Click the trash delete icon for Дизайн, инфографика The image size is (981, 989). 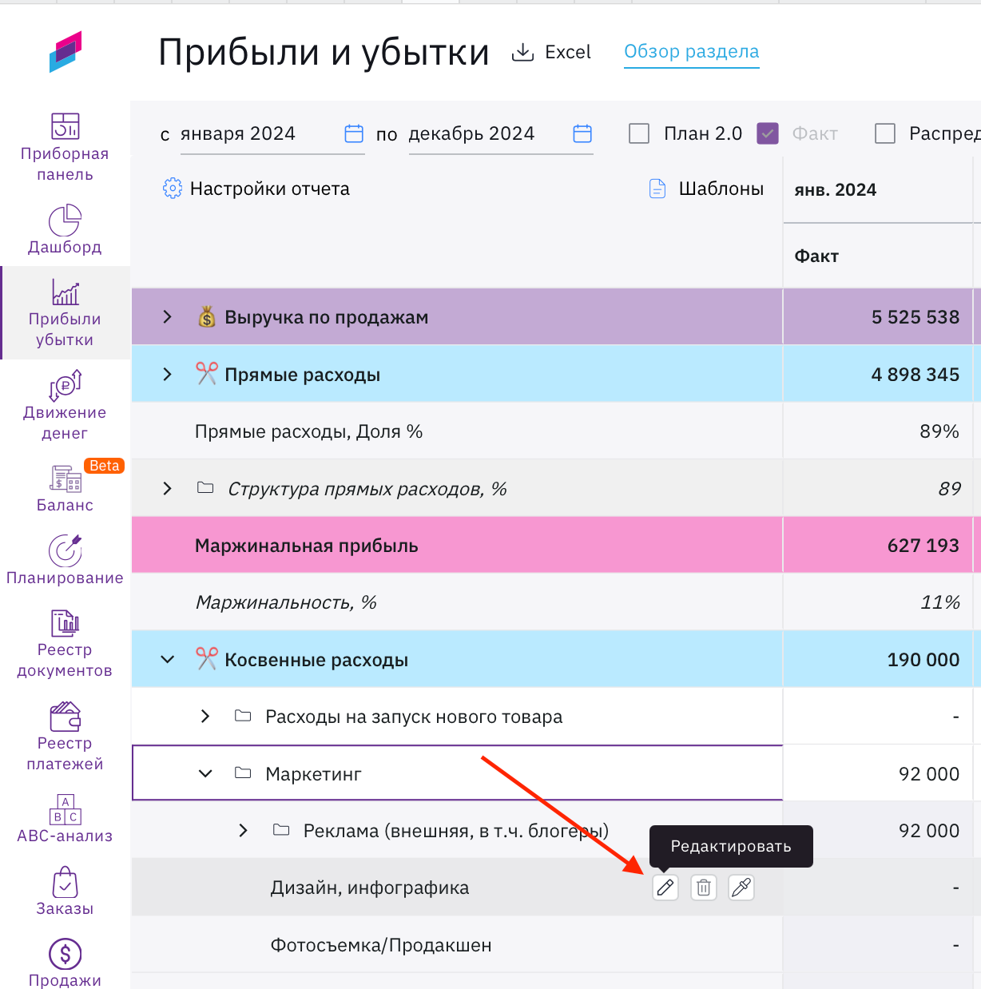(x=703, y=888)
